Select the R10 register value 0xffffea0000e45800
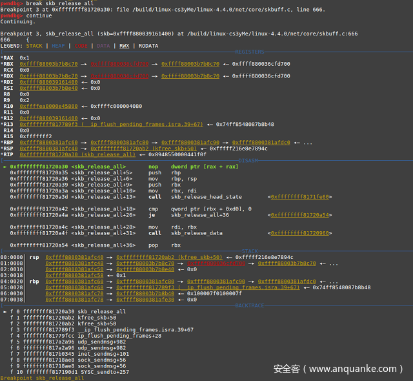 click(x=48, y=106)
